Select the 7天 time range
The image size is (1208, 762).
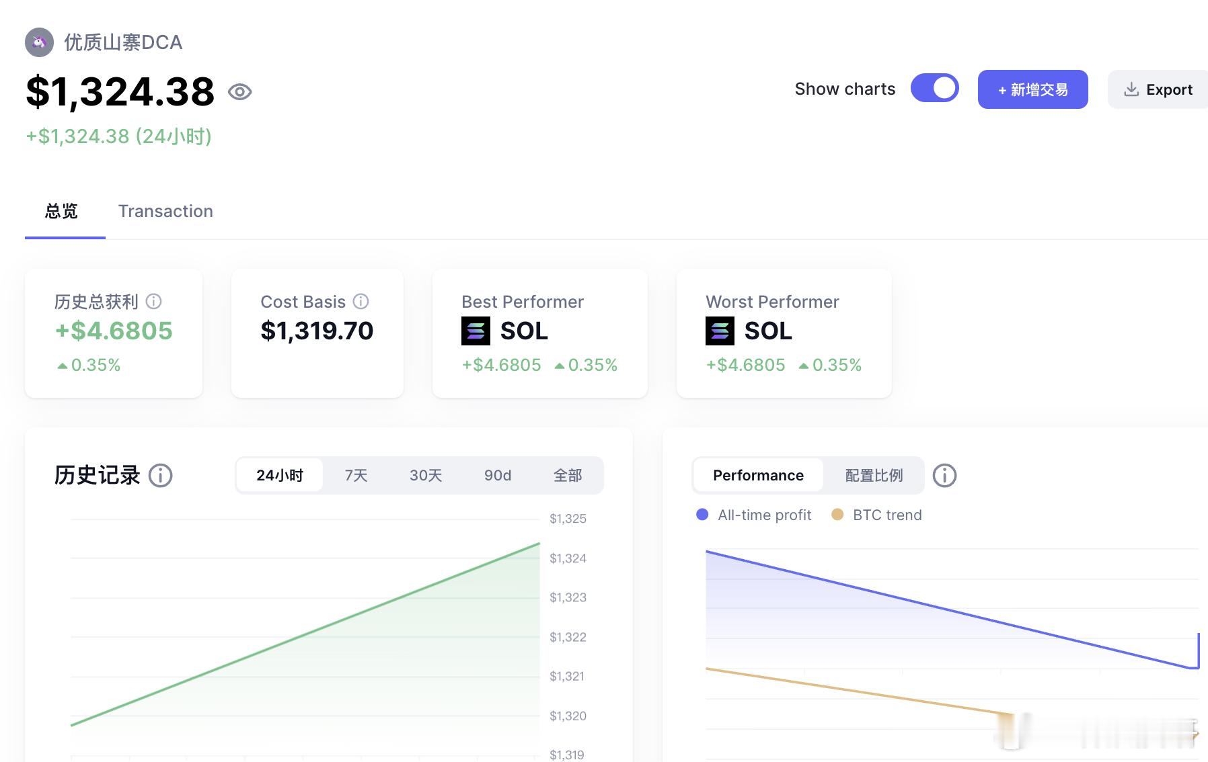(x=356, y=476)
